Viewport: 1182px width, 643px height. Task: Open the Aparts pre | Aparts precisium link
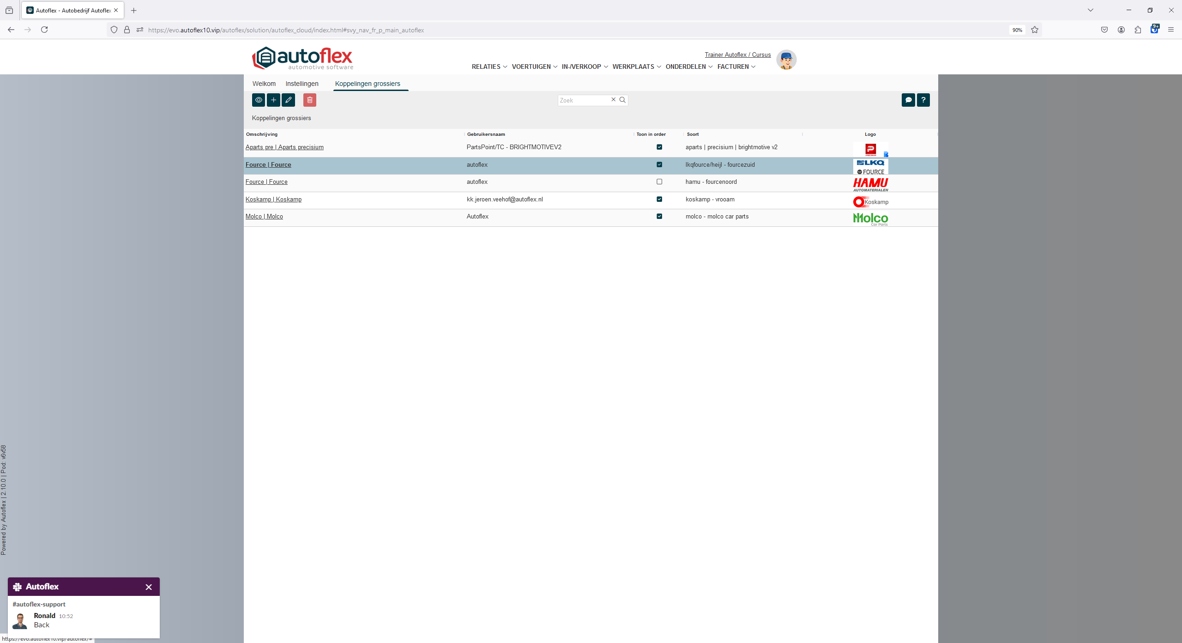284,147
